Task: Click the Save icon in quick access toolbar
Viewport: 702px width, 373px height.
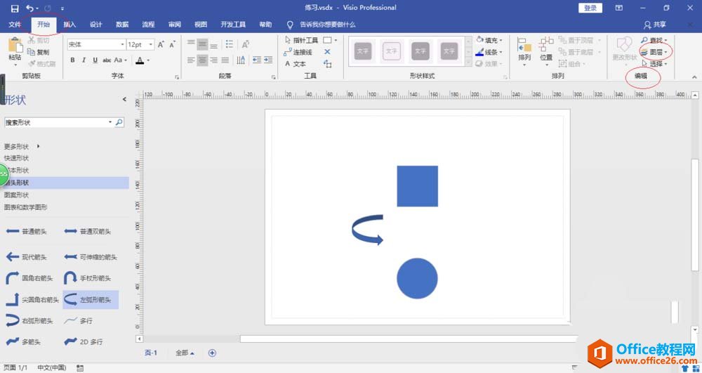Action: tap(15, 8)
